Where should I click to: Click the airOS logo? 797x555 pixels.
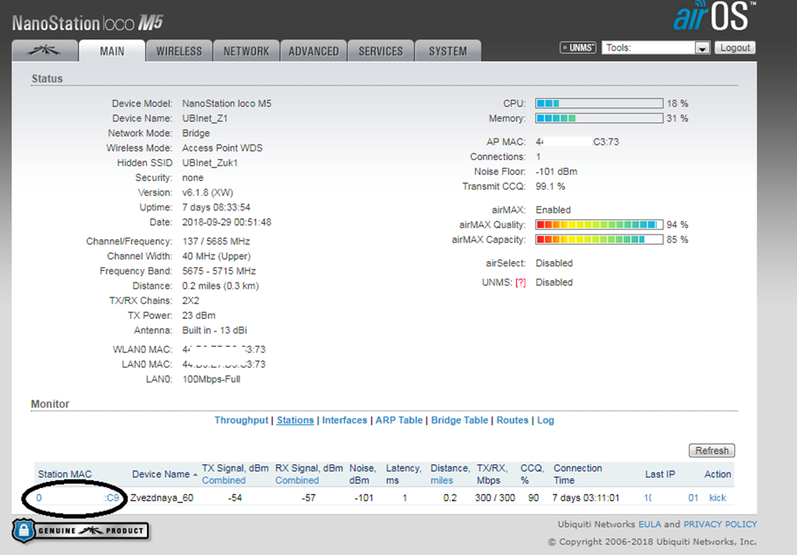[710, 16]
